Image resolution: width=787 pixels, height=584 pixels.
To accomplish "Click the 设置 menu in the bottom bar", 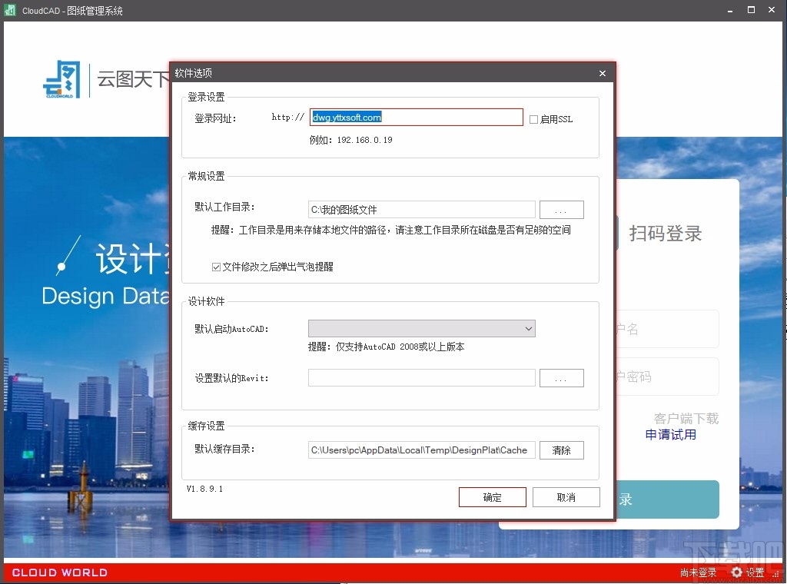I will 754,572.
